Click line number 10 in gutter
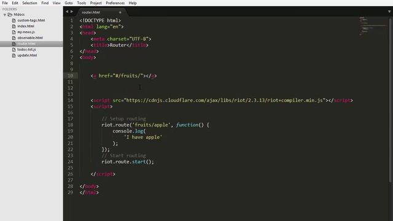Image resolution: width=393 pixels, height=221 pixels. click(x=70, y=76)
